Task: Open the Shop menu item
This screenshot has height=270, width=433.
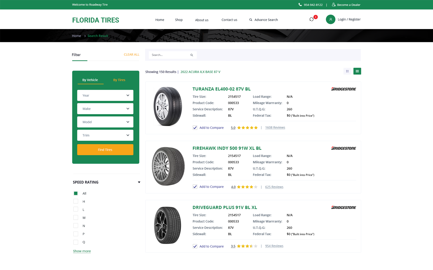Action: click(x=179, y=20)
